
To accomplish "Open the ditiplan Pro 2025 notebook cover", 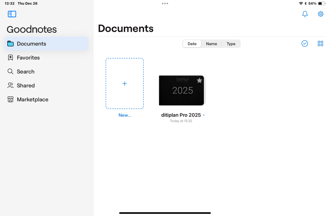I will click(x=181, y=90).
